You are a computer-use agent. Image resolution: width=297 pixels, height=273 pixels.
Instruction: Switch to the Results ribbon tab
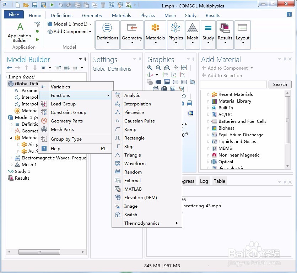pos(213,15)
